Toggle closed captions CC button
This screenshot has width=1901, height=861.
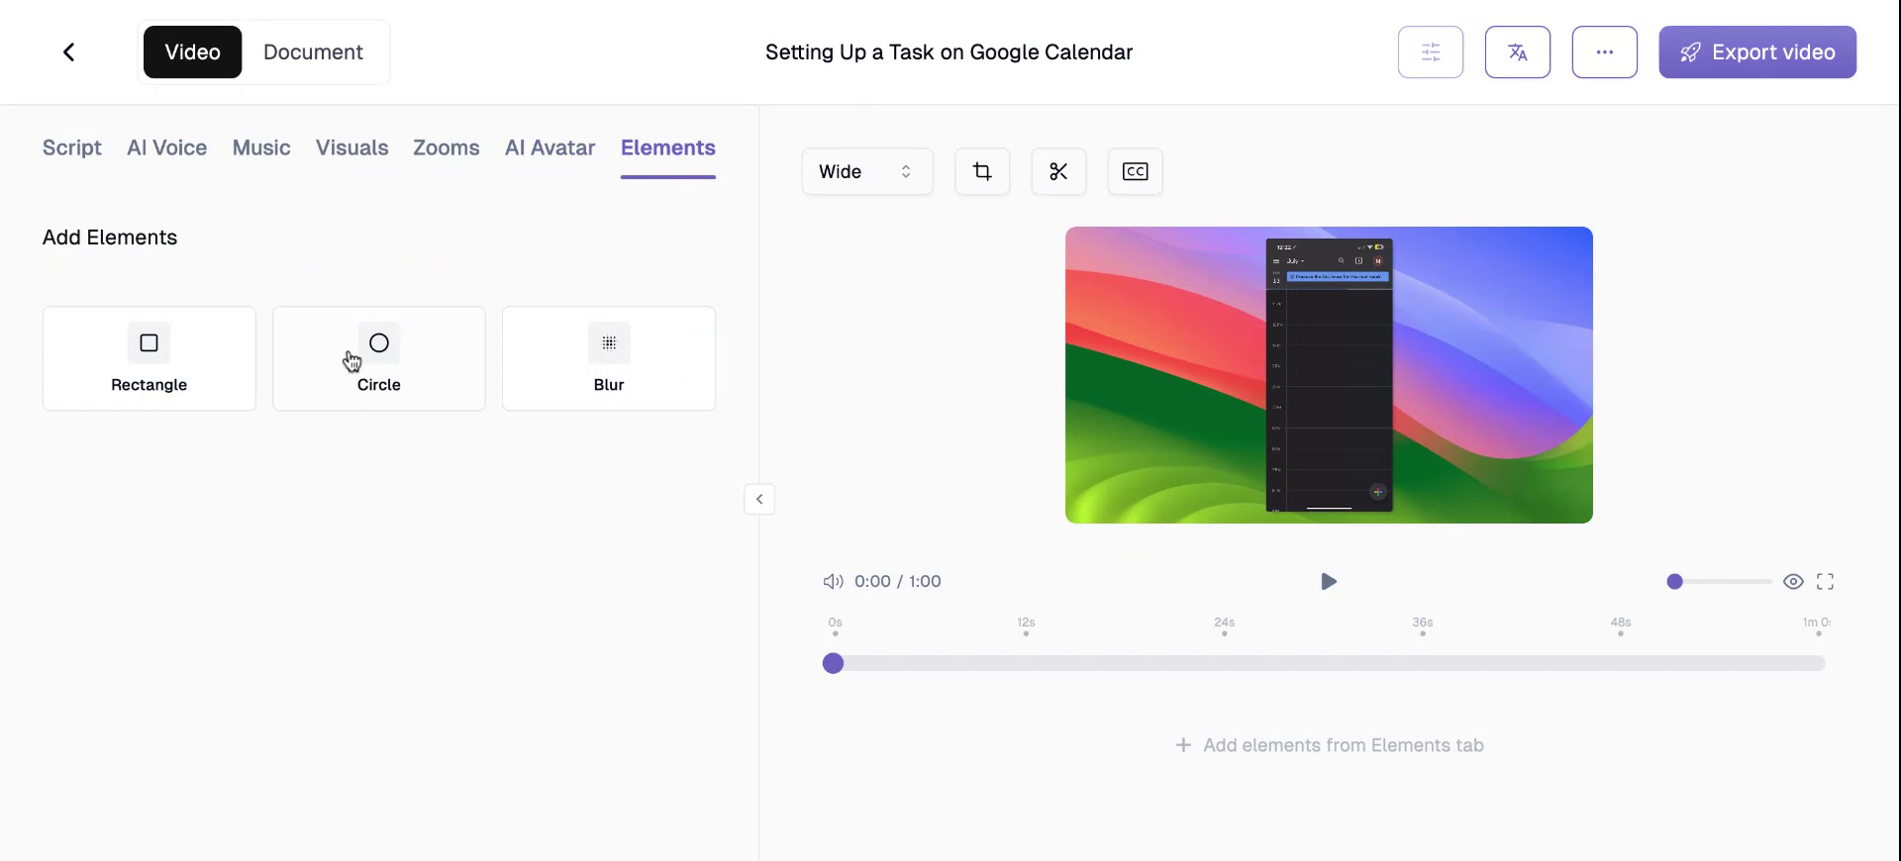pyautogui.click(x=1135, y=171)
